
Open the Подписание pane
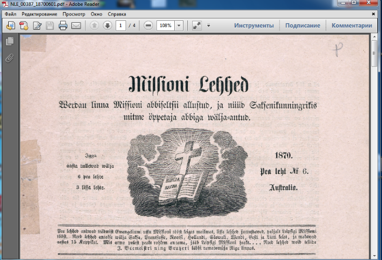[x=302, y=26]
